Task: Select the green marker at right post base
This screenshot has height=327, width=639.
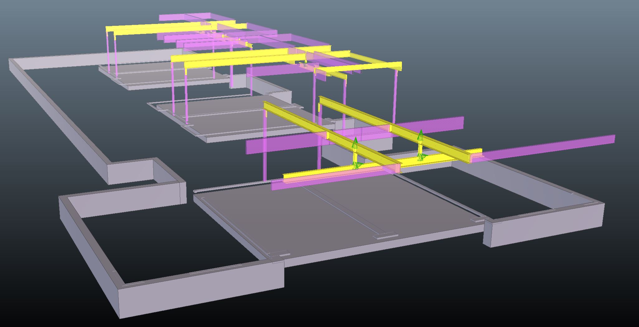Action: (422, 156)
